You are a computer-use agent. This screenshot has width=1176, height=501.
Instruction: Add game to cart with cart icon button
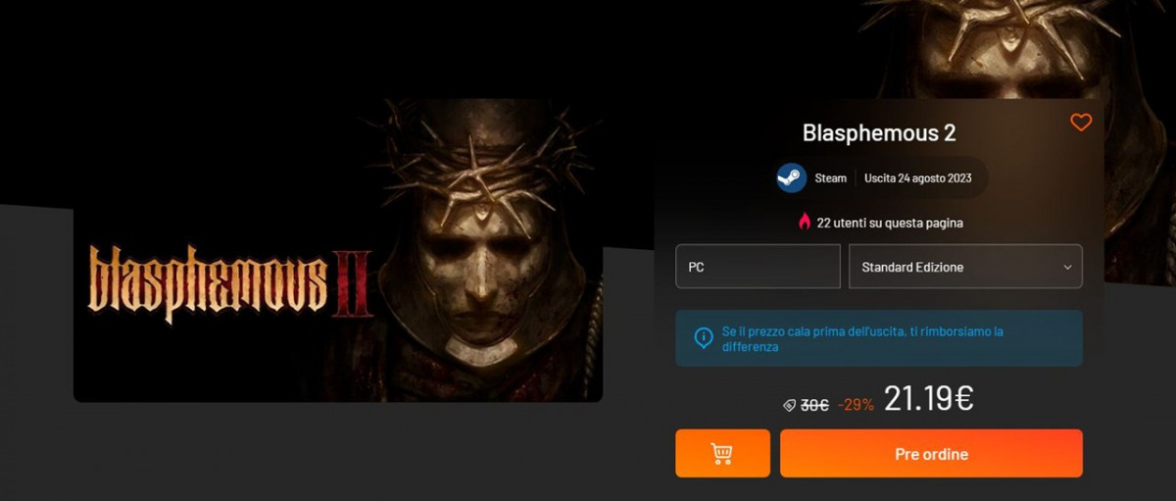(x=722, y=454)
